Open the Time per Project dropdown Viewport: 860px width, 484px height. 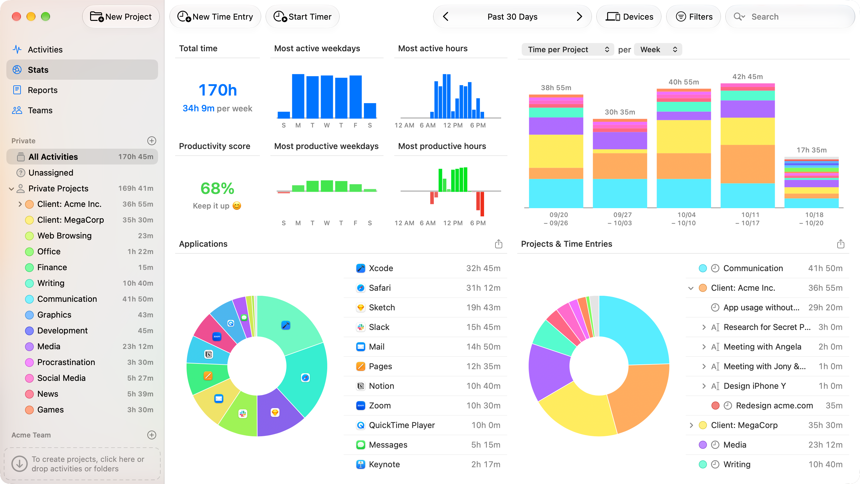568,49
